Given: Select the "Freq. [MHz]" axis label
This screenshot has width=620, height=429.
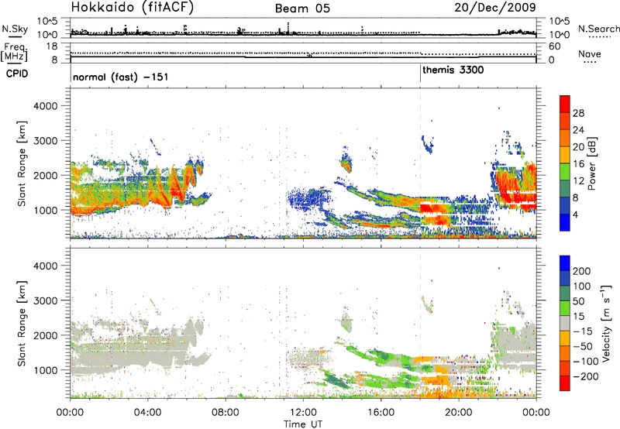Looking at the screenshot, I should coord(14,52).
